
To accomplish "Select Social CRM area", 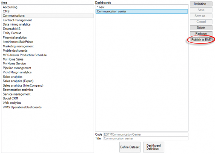I will coord(48,99).
